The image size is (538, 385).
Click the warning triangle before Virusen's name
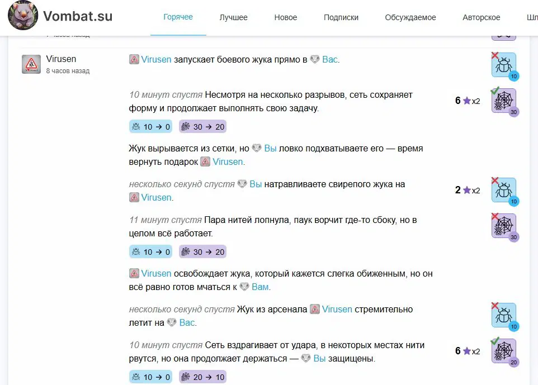tap(133, 59)
